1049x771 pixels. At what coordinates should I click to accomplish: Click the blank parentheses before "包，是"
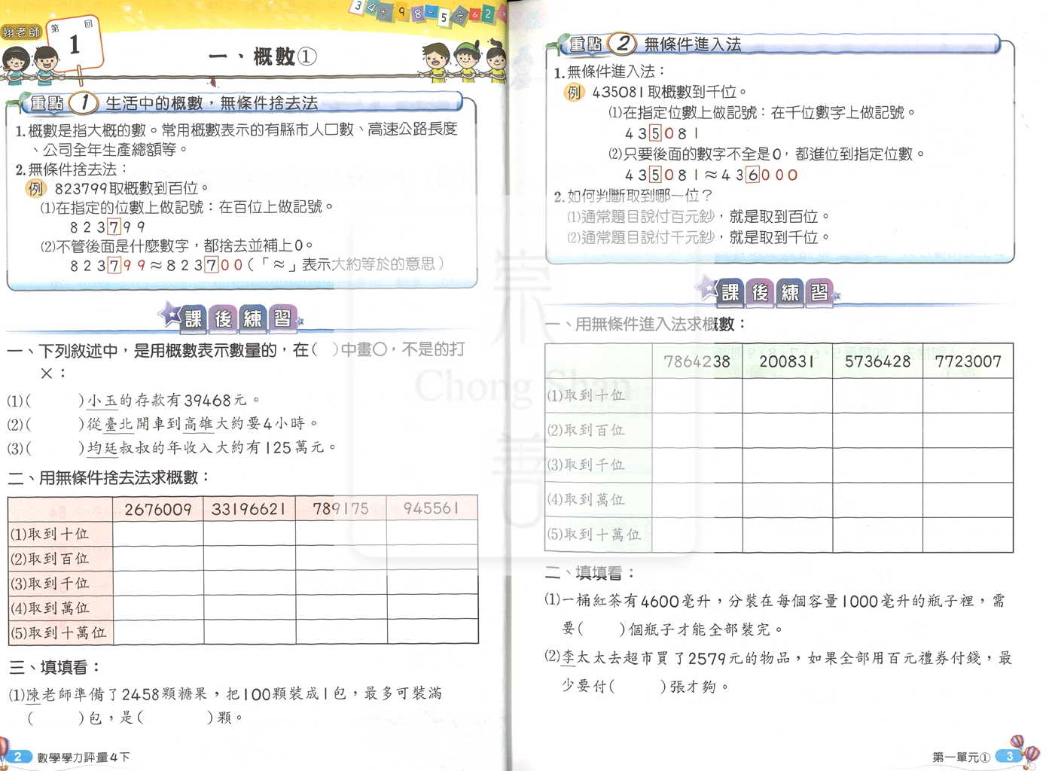(56, 718)
